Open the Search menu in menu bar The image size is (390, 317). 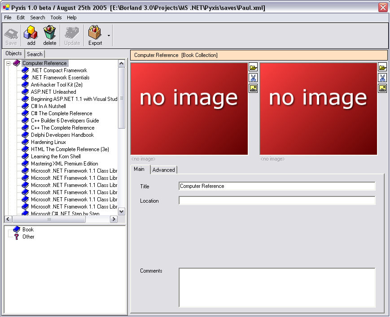click(38, 17)
